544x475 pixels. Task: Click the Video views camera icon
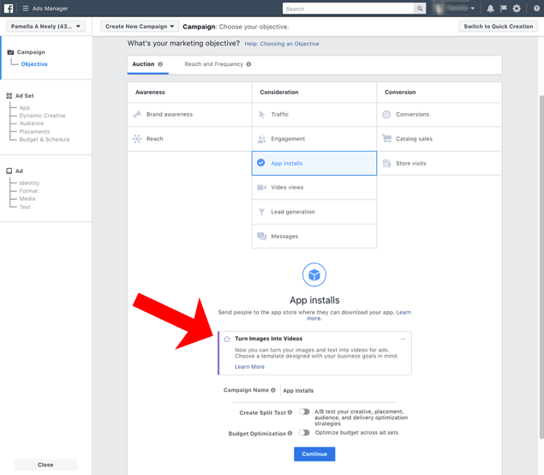[261, 188]
